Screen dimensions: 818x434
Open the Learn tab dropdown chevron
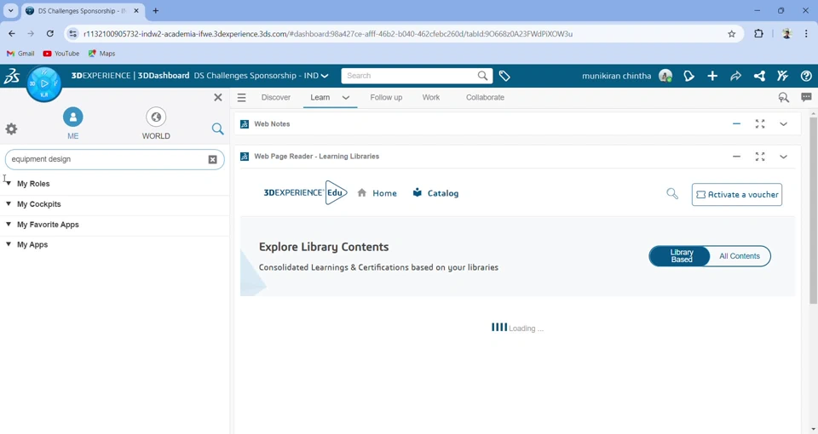pyautogui.click(x=346, y=97)
